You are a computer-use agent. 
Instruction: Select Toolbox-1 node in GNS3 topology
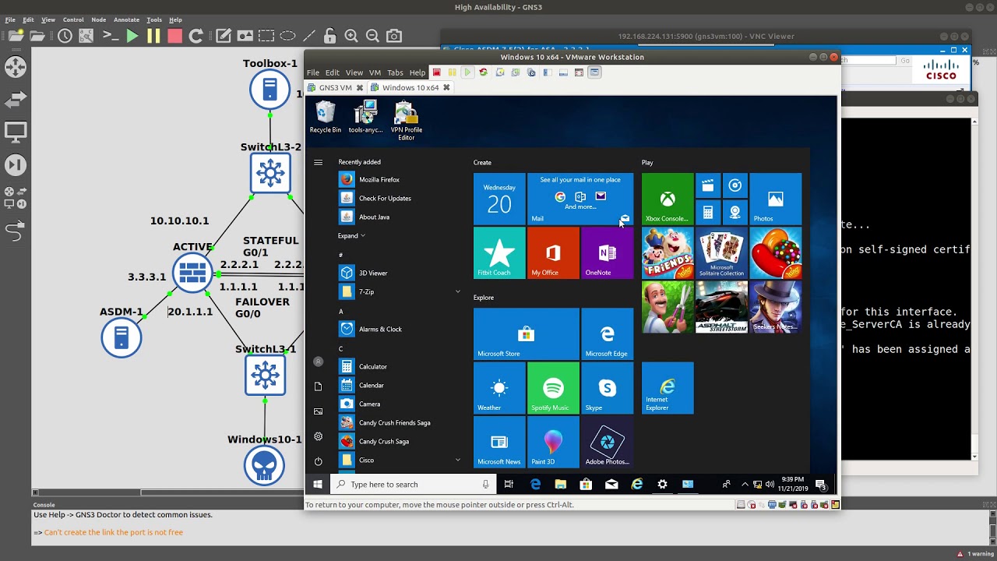coord(270,89)
